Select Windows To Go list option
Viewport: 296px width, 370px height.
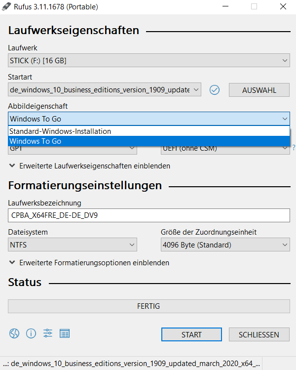coord(149,141)
